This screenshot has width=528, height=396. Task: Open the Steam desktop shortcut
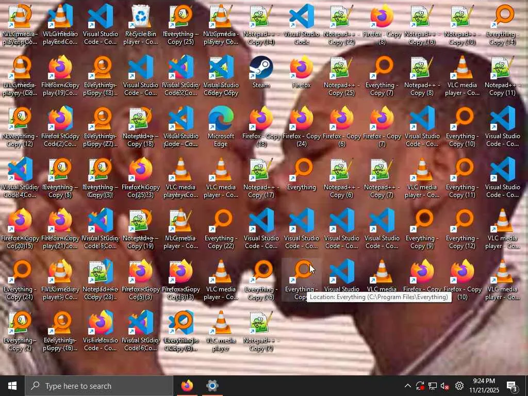pyautogui.click(x=261, y=72)
